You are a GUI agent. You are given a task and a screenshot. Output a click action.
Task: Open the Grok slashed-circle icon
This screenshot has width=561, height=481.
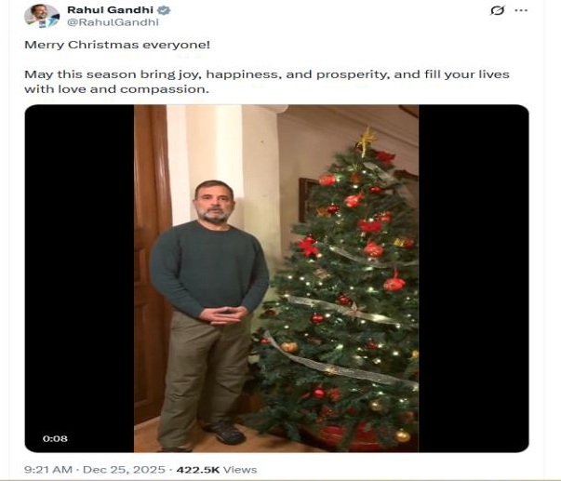point(497,10)
